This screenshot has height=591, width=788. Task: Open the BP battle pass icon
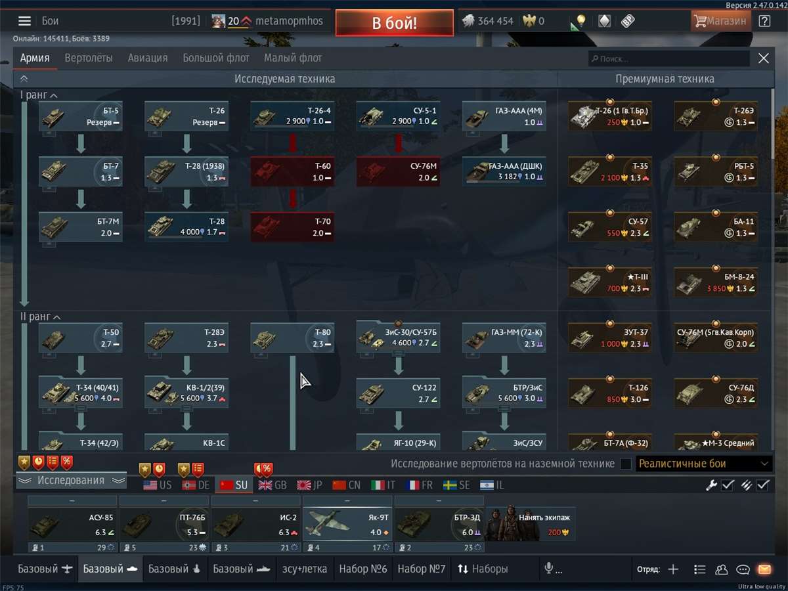pos(628,22)
